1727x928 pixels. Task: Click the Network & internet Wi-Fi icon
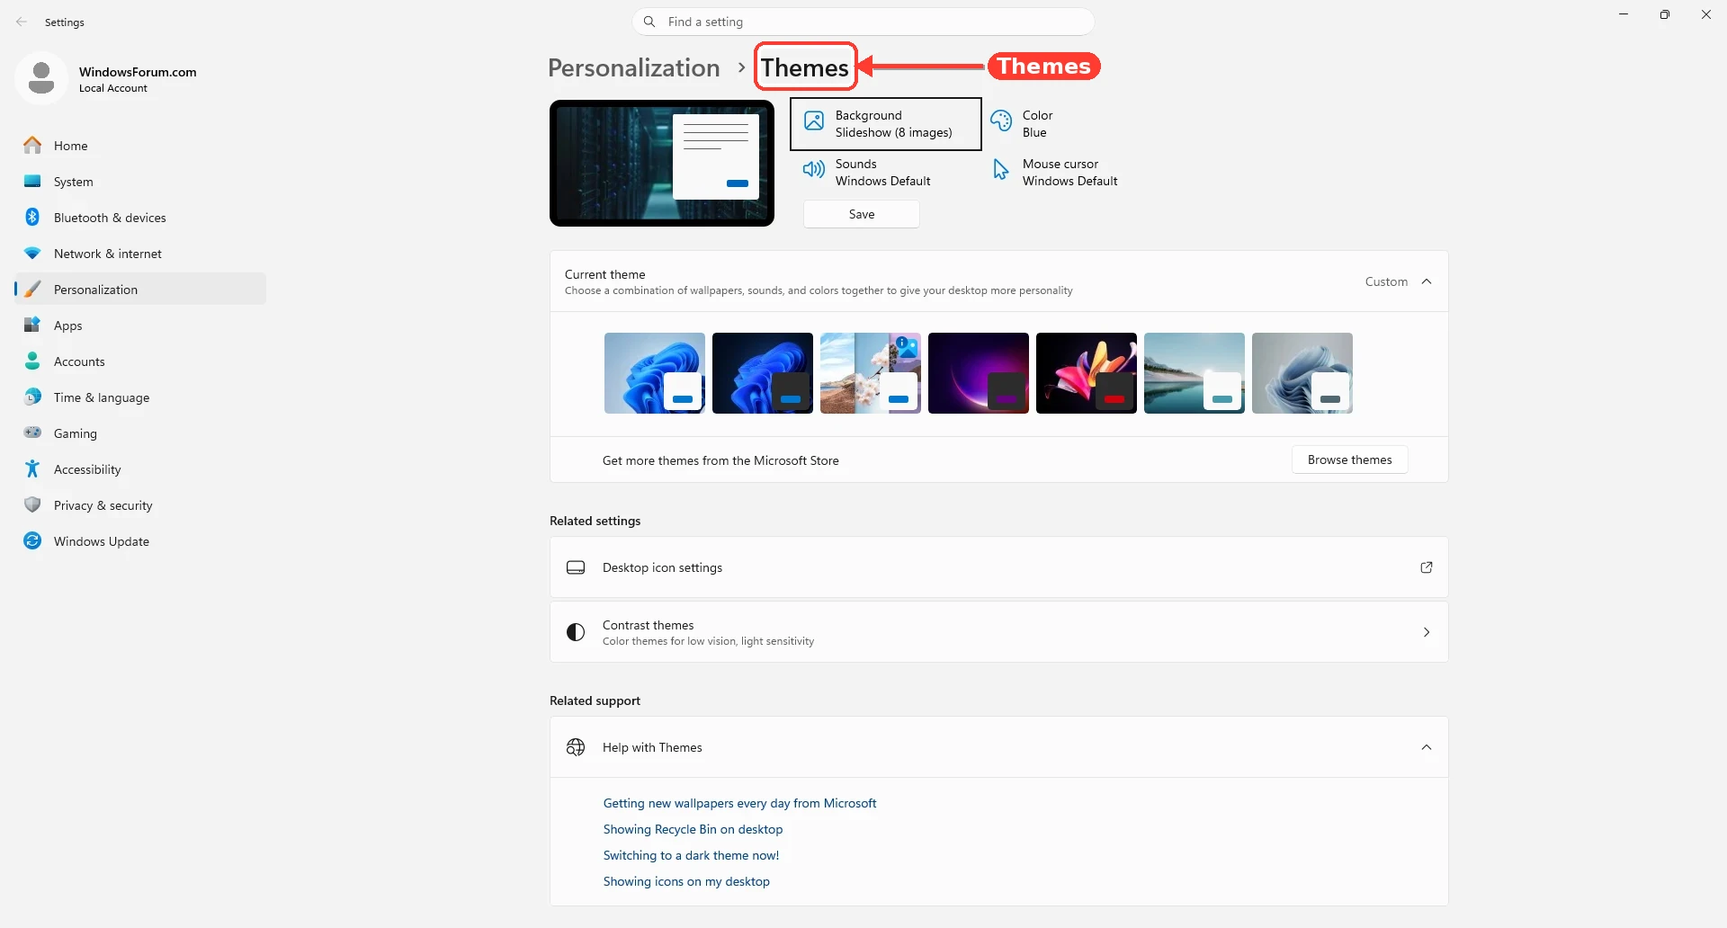(32, 254)
